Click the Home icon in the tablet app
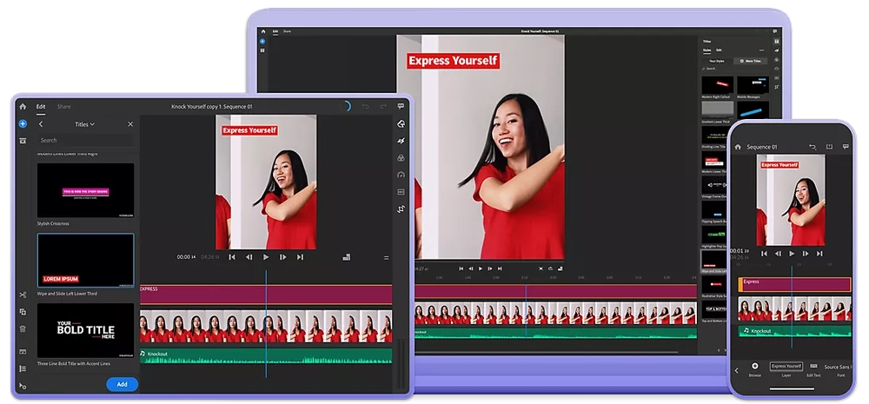The height and width of the screenshot is (404, 869). click(23, 107)
